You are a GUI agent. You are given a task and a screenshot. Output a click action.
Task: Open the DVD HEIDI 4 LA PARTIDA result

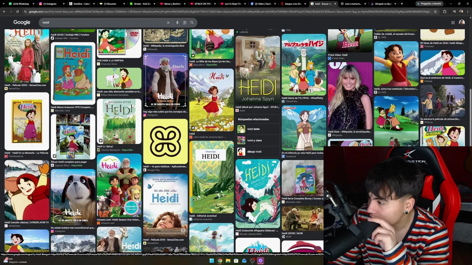coord(119,43)
